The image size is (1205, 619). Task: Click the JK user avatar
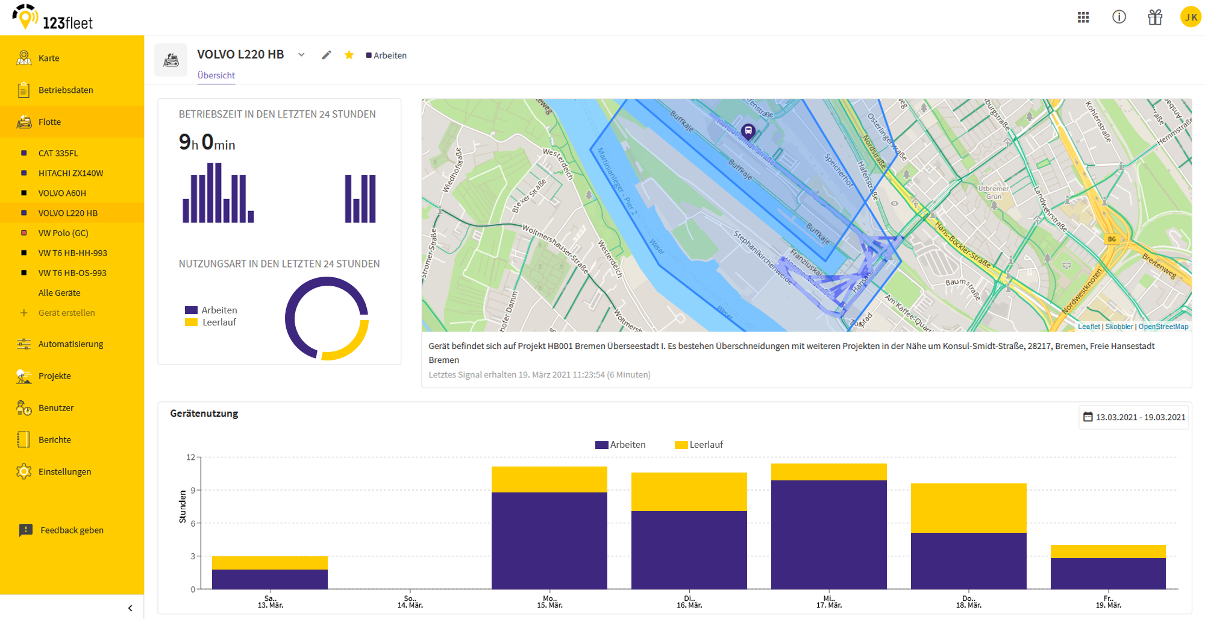(1191, 17)
